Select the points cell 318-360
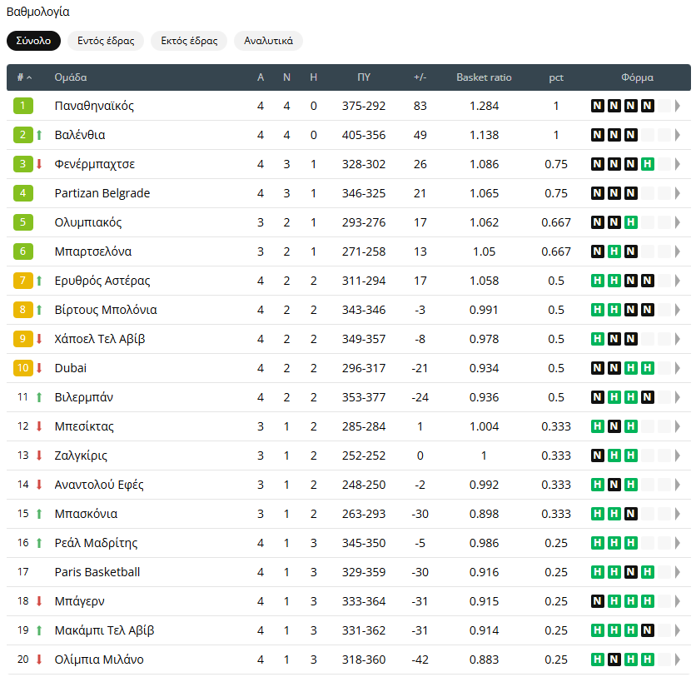This screenshot has height=682, width=696. pyautogui.click(x=364, y=660)
